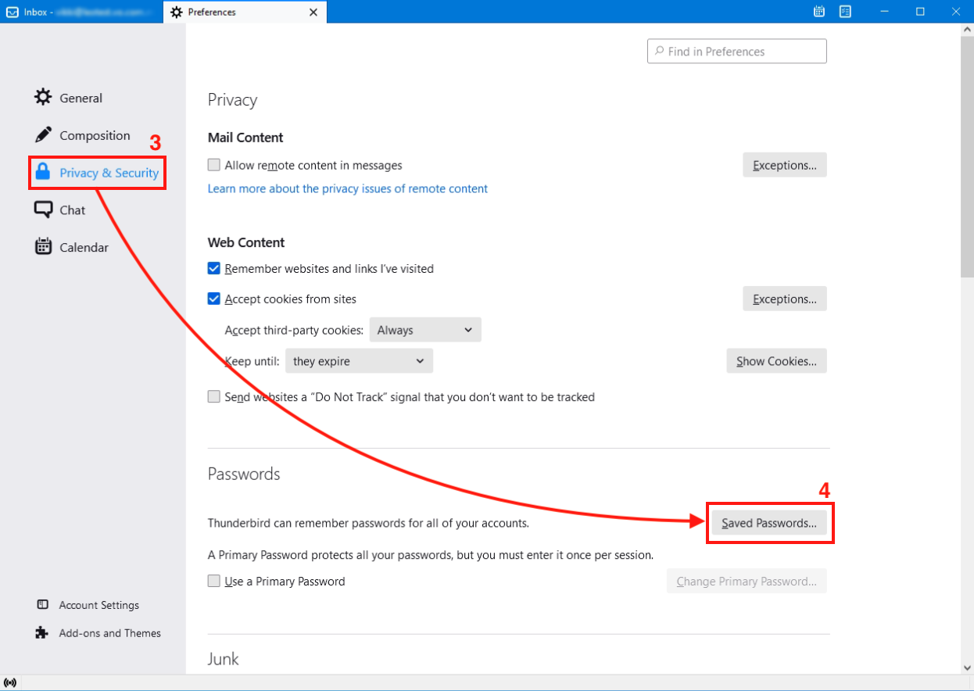Viewport: 974px width, 691px height.
Task: Open the tasks icon in the title bar
Action: [x=845, y=12]
